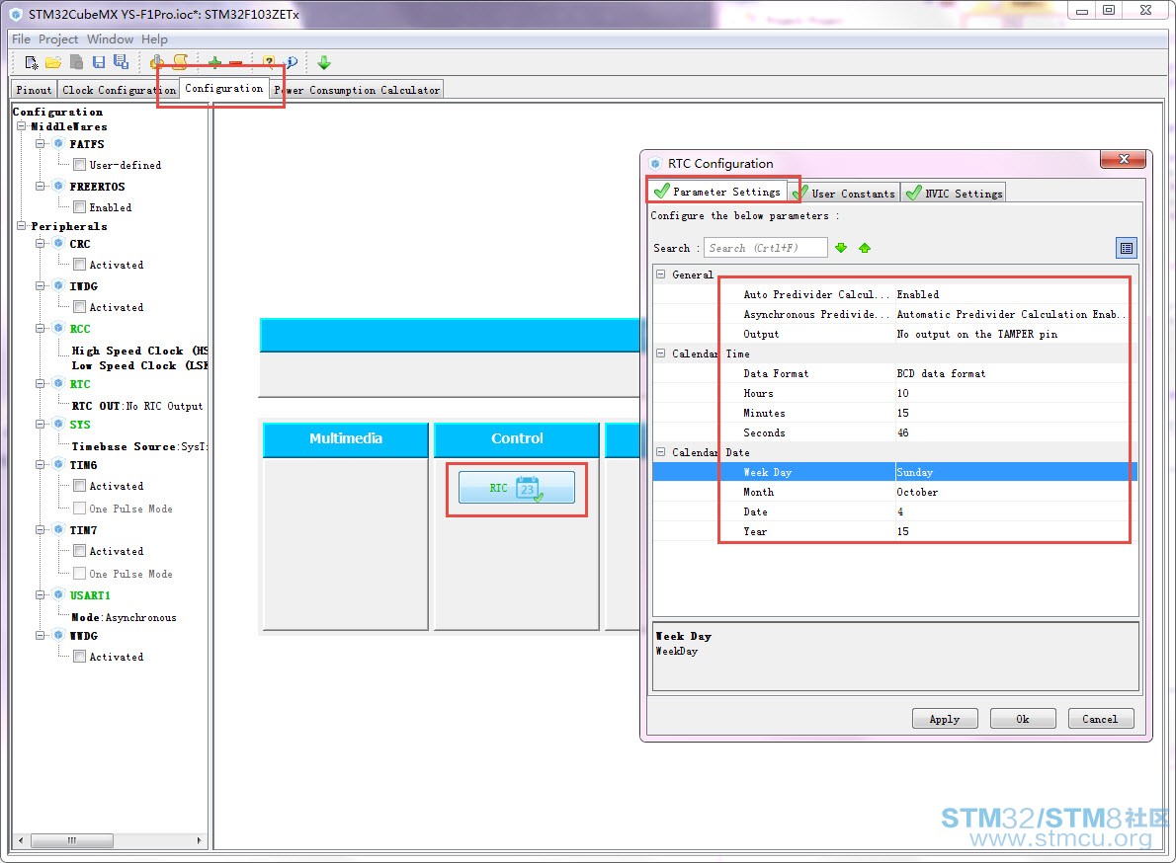The image size is (1176, 863).
Task: Create a new project via toolbar icon
Action: [x=31, y=63]
